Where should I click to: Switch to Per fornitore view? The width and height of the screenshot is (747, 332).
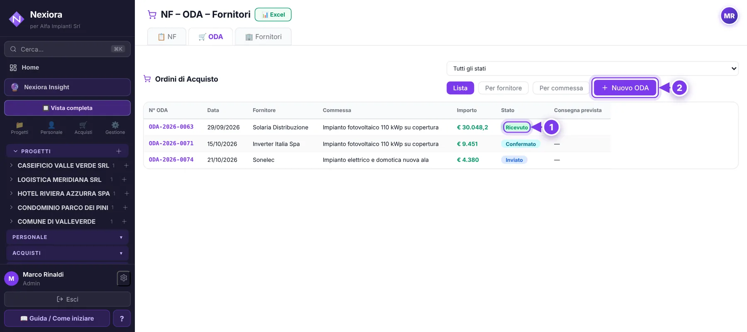click(503, 88)
